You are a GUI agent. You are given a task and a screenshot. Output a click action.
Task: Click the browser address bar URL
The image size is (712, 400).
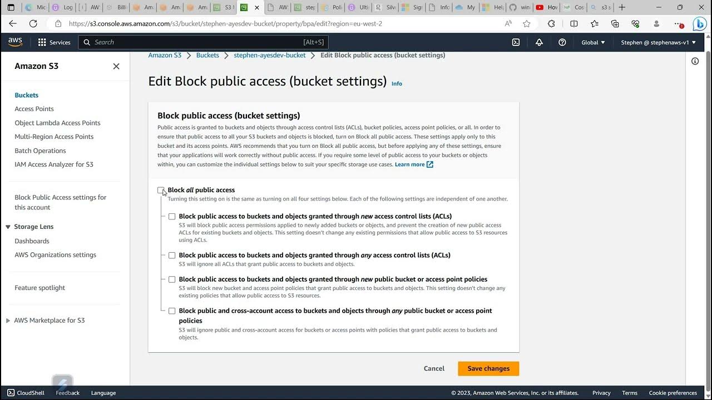coord(225,23)
